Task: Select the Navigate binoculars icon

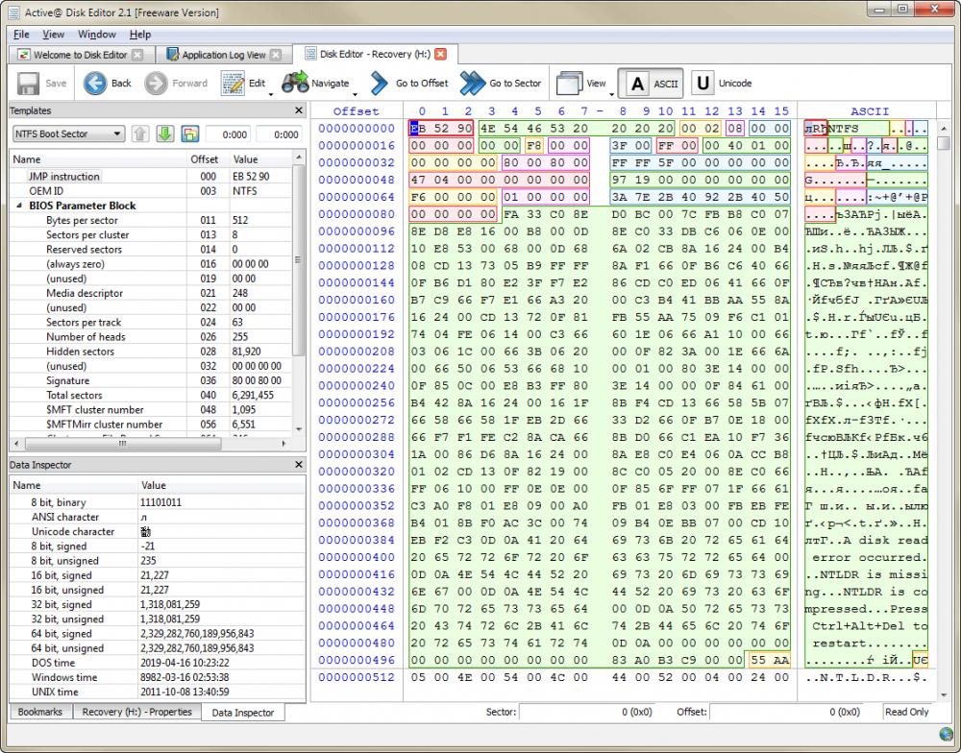Action: (295, 83)
